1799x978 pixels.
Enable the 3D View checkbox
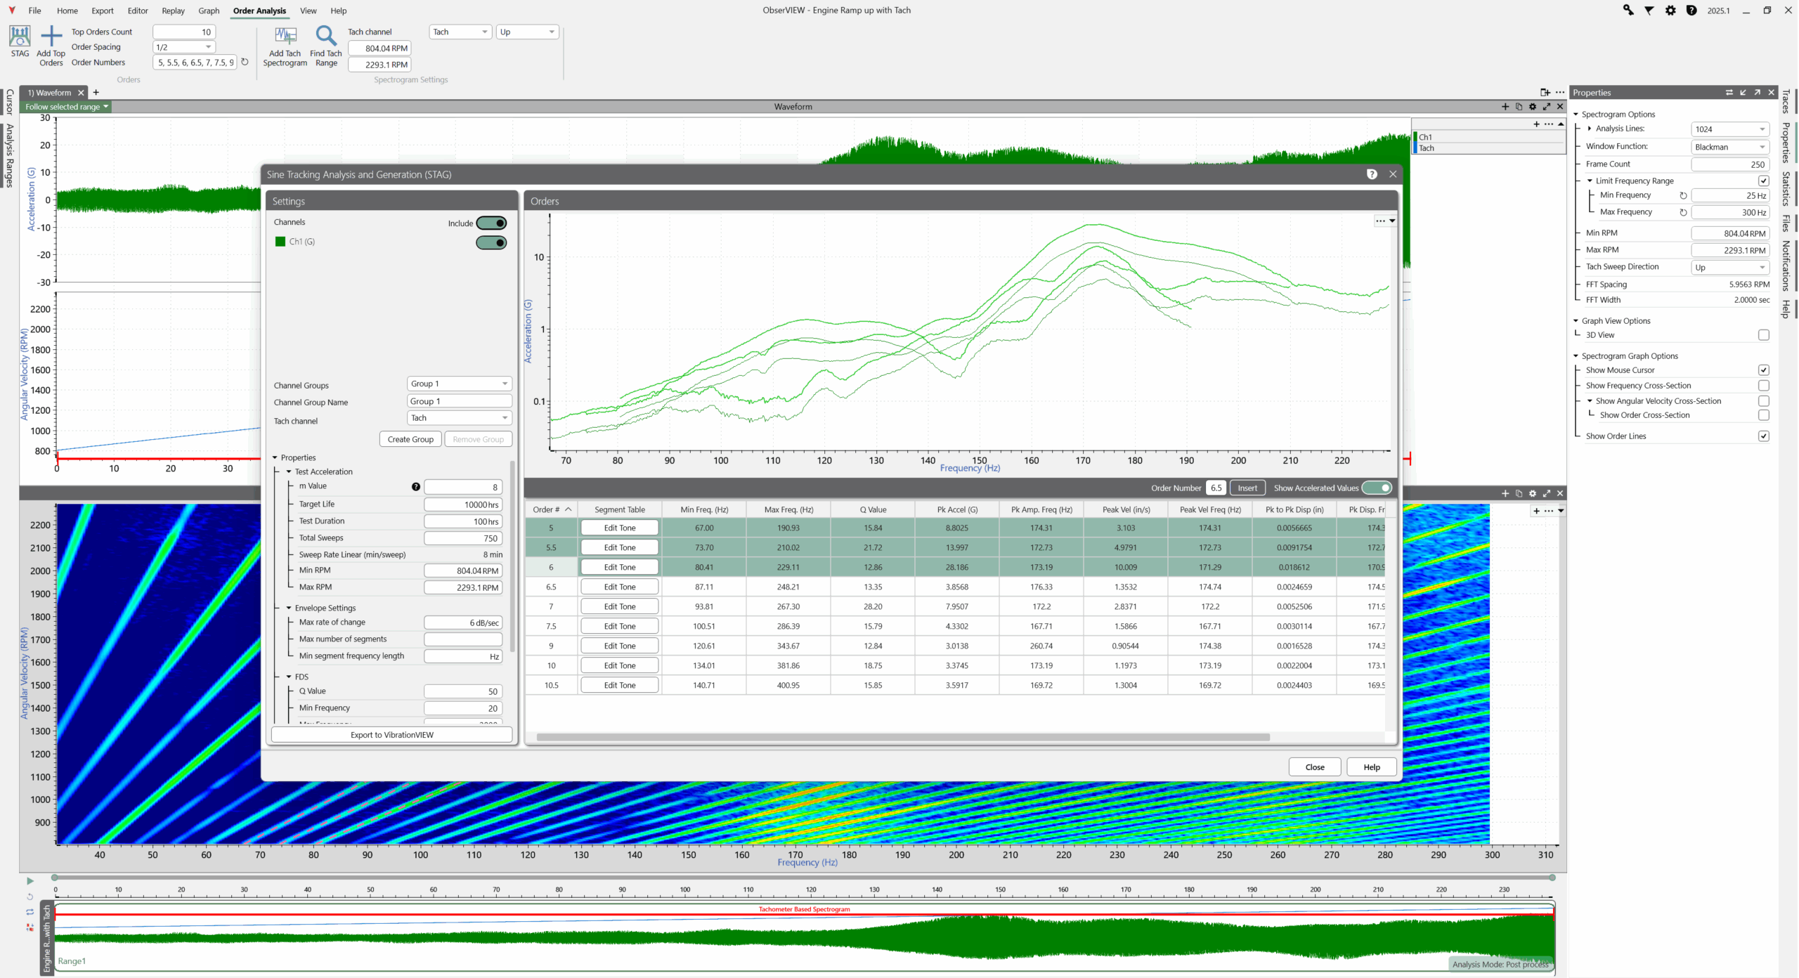click(1763, 335)
